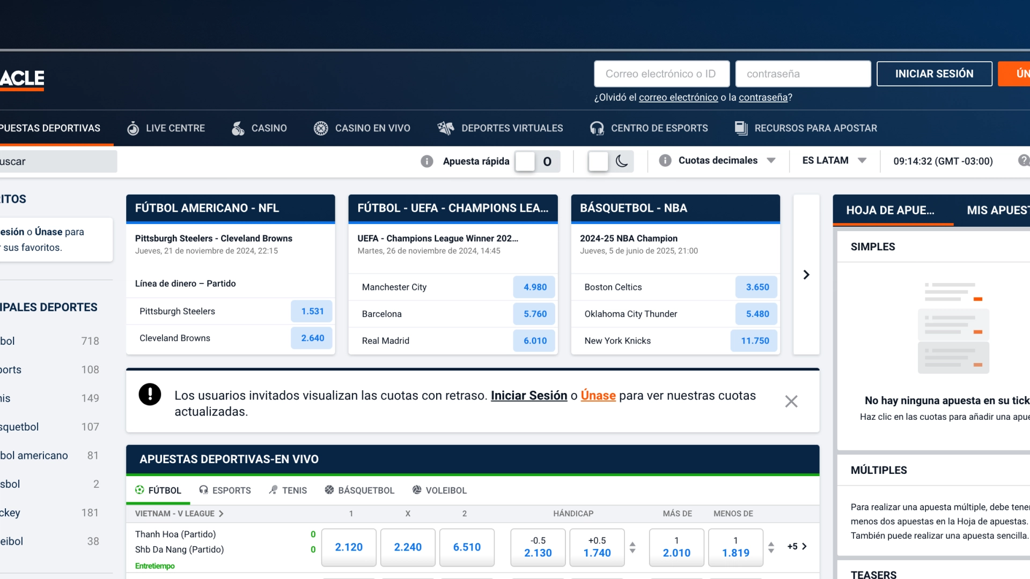
Task: Pick Oklahoma City Thunder odds 5.480
Action: pyautogui.click(x=757, y=314)
